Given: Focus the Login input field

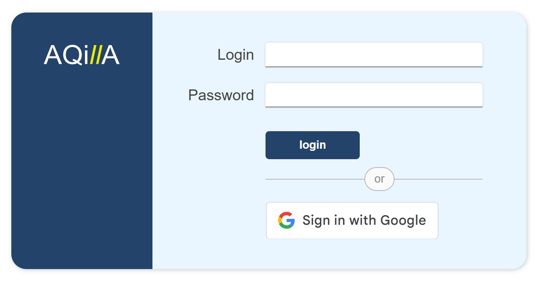Looking at the screenshot, I should (x=374, y=54).
